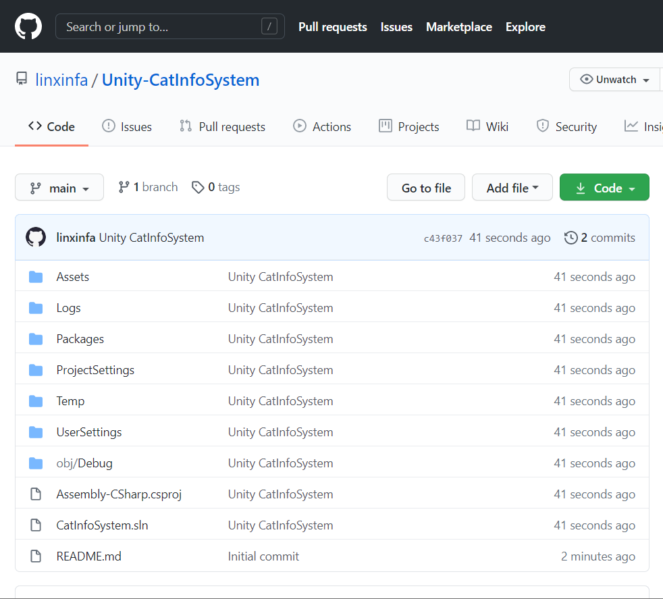Expand the Add file dropdown

click(512, 188)
